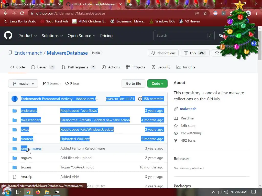Close the GitHub Endermanch tab
262x196 pixels.
(120, 5)
